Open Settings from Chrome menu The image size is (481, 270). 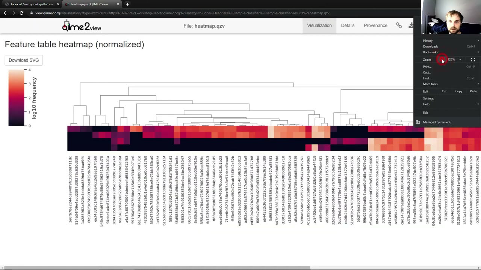[447, 99]
